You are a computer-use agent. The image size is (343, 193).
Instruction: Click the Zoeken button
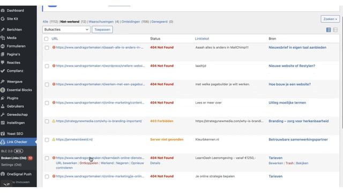330,19
